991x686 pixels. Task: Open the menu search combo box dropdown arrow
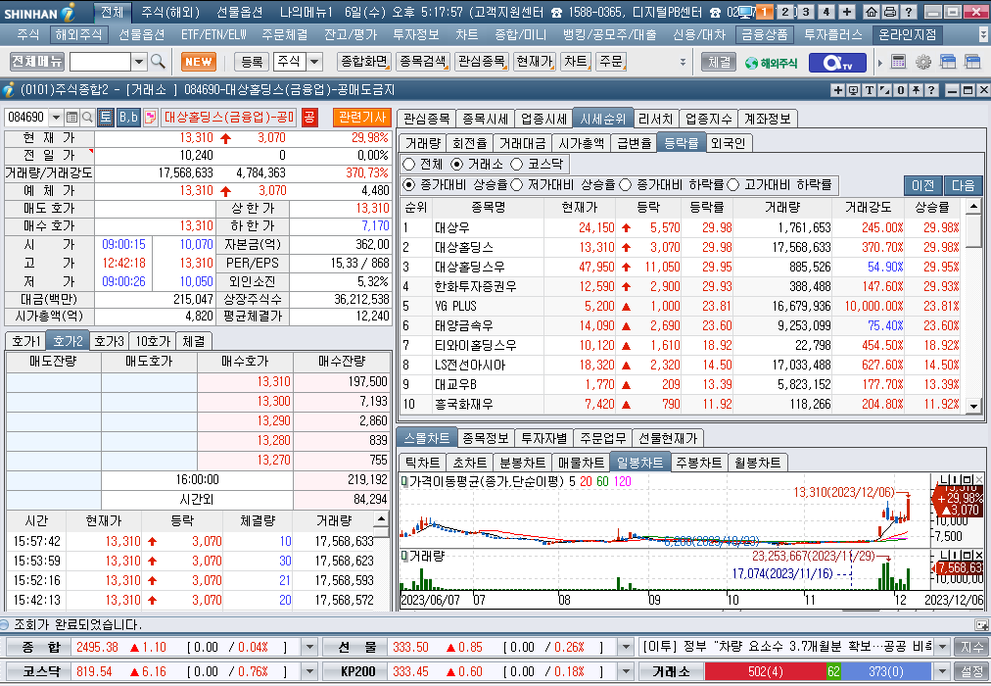139,62
